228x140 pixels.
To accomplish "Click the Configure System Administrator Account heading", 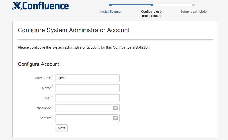I will click(x=74, y=30).
